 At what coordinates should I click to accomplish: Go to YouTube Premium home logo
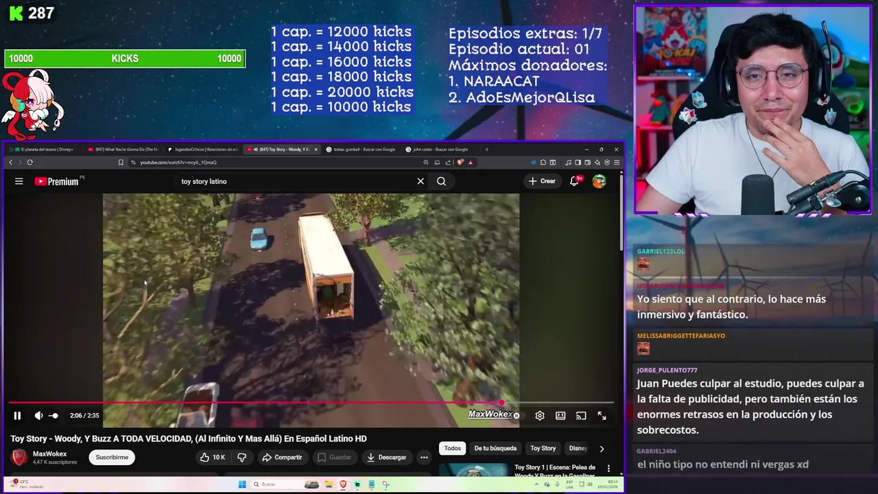tap(56, 181)
